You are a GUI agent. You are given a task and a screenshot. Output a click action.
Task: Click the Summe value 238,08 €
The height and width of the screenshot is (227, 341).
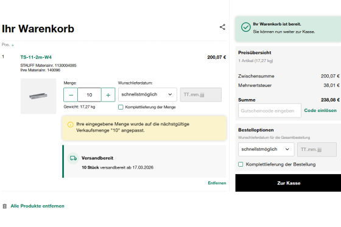point(330,100)
